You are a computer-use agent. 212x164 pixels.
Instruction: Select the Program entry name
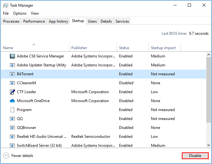pyautogui.click(x=24, y=110)
